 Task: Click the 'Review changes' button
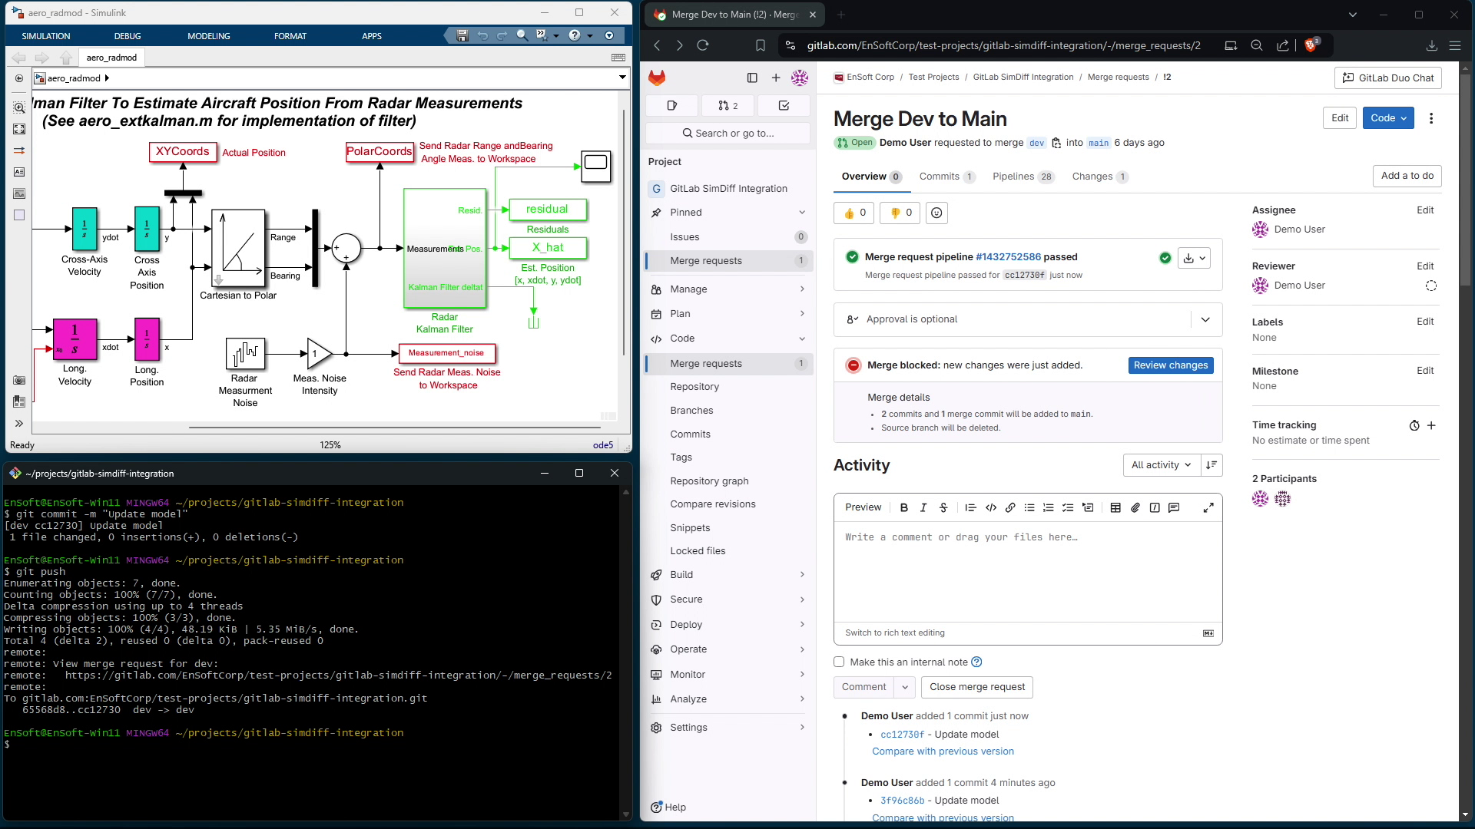click(1171, 365)
